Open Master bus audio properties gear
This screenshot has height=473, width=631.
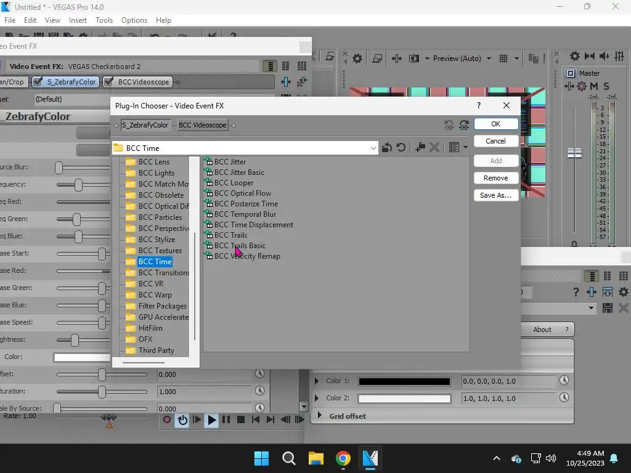[x=575, y=56]
